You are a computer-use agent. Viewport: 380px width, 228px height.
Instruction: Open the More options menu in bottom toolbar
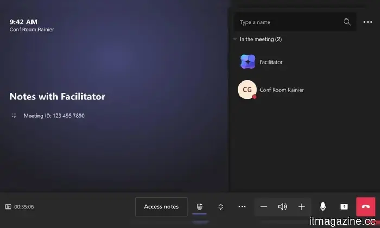(x=242, y=207)
